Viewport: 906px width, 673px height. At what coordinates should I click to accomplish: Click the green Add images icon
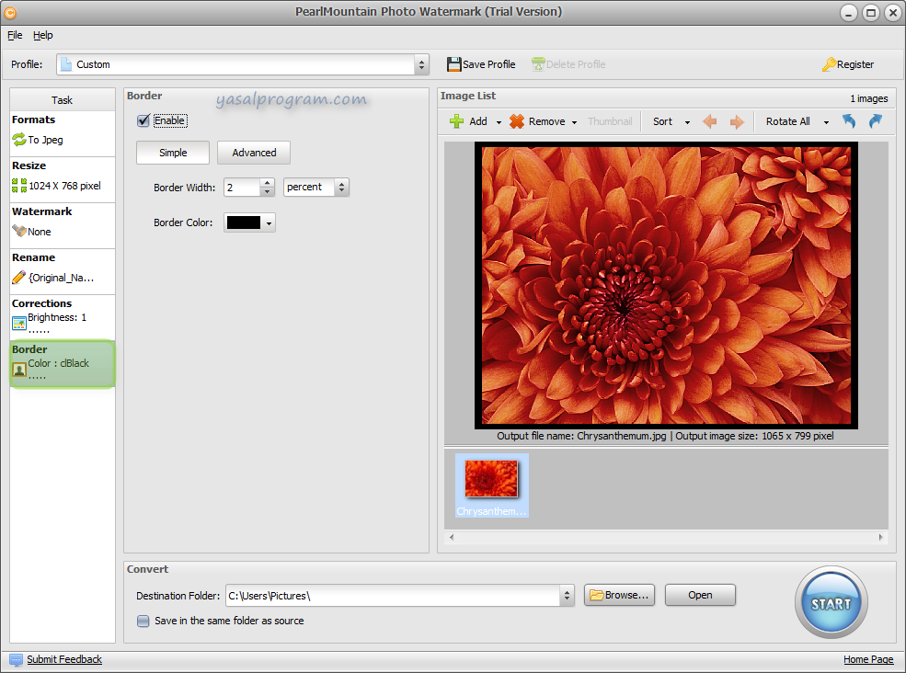point(457,121)
